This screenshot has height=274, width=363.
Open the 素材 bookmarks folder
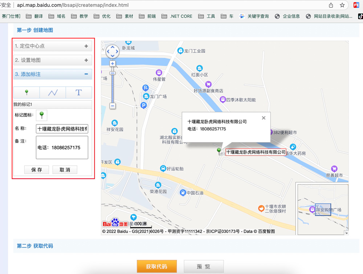tap(125, 16)
